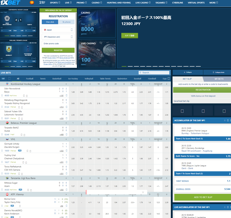Click the Sibir Novosibirsk team logo in banner
The image size is (231, 218).
point(7,18)
